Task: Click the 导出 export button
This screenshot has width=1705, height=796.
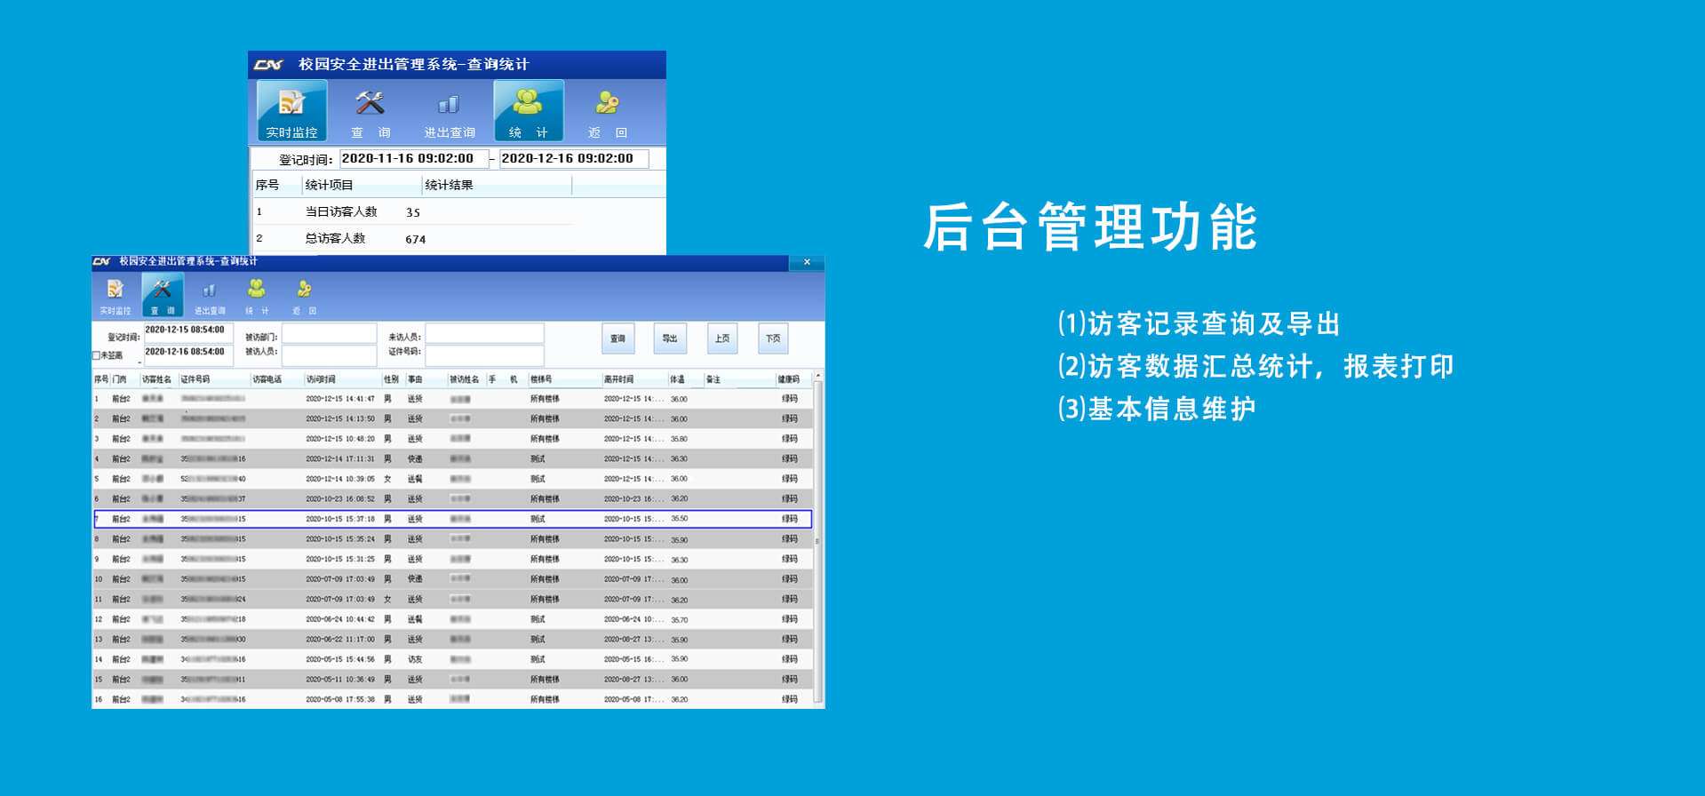Action: pos(670,338)
